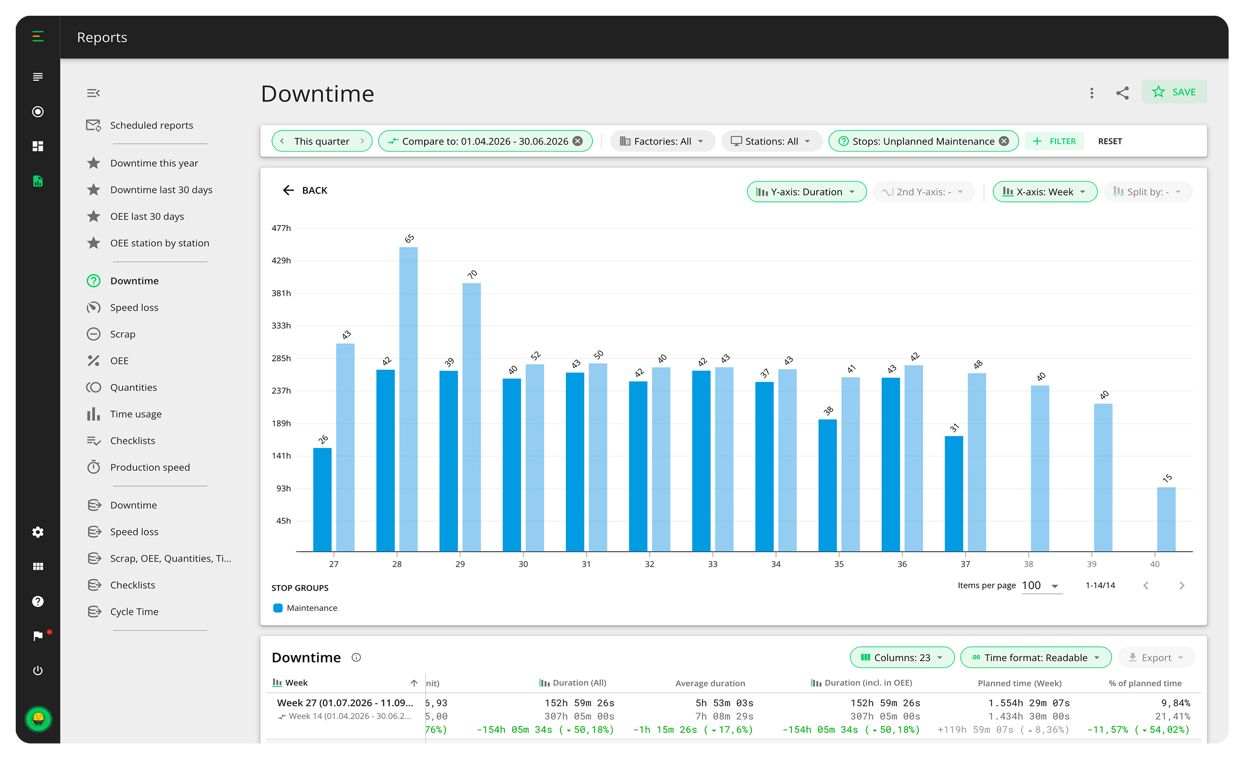
Task: Select Downtime this year favorite
Action: (x=154, y=163)
